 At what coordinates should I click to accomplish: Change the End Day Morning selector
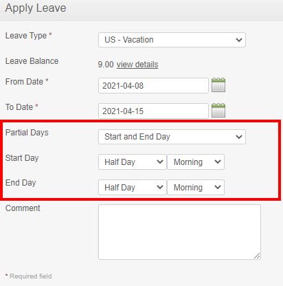click(196, 188)
